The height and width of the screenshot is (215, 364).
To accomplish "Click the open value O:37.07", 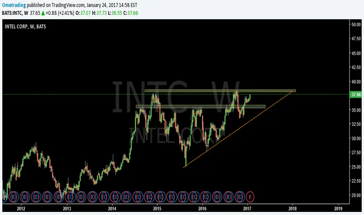I will pos(83,13).
